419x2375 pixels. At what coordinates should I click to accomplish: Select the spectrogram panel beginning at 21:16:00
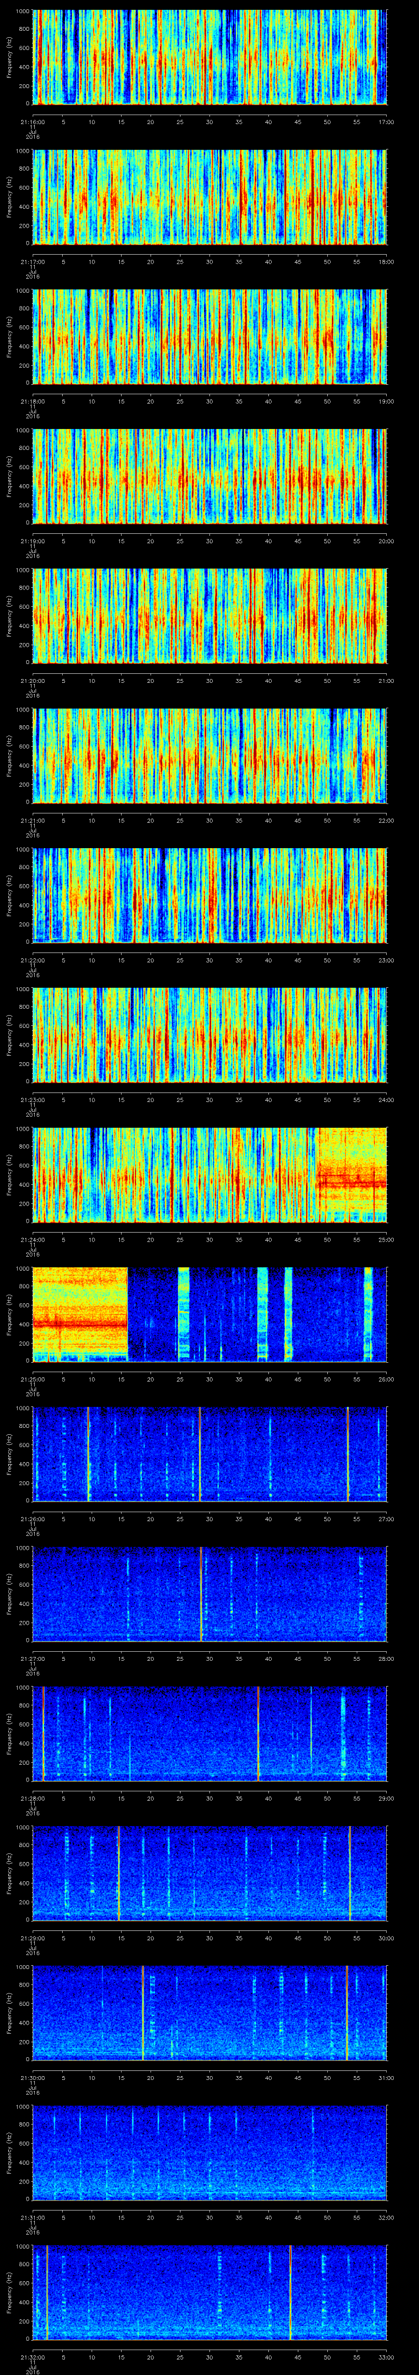[x=210, y=57]
